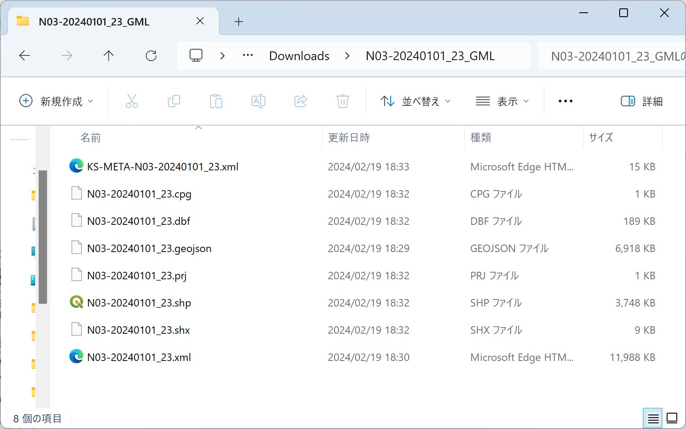This screenshot has width=686, height=429.
Task: Click Downloads in the address breadcrumb
Action: pyautogui.click(x=299, y=56)
